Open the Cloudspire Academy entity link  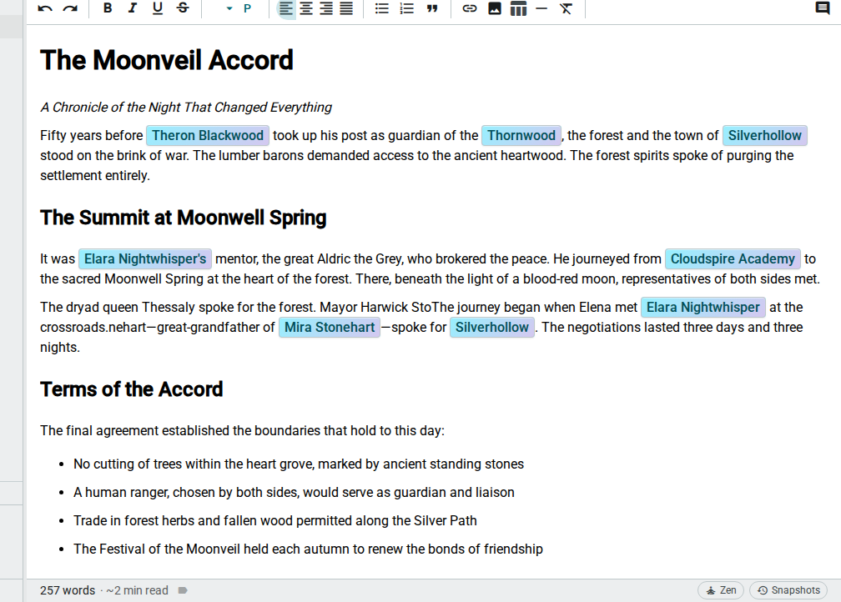coord(733,259)
